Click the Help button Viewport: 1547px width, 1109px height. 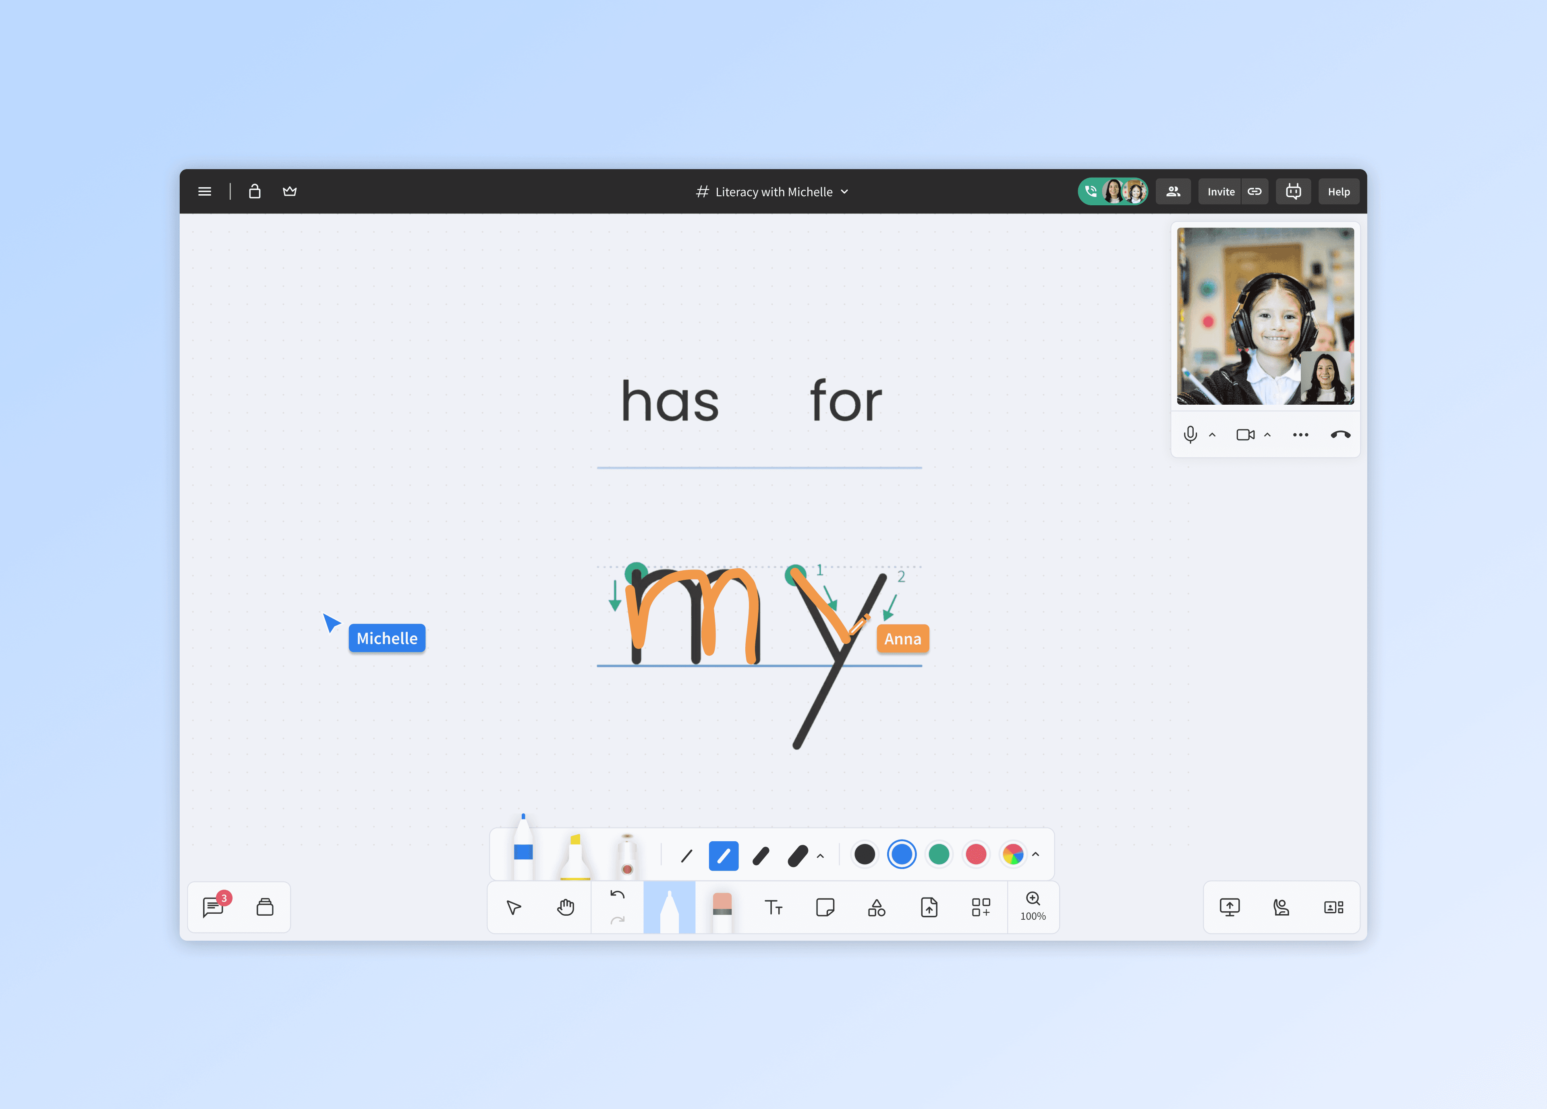tap(1338, 192)
